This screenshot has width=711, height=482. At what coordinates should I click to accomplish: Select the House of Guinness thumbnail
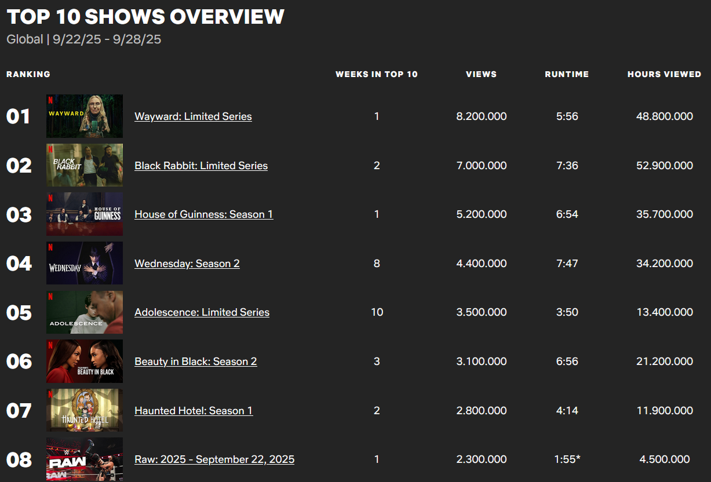pos(85,214)
